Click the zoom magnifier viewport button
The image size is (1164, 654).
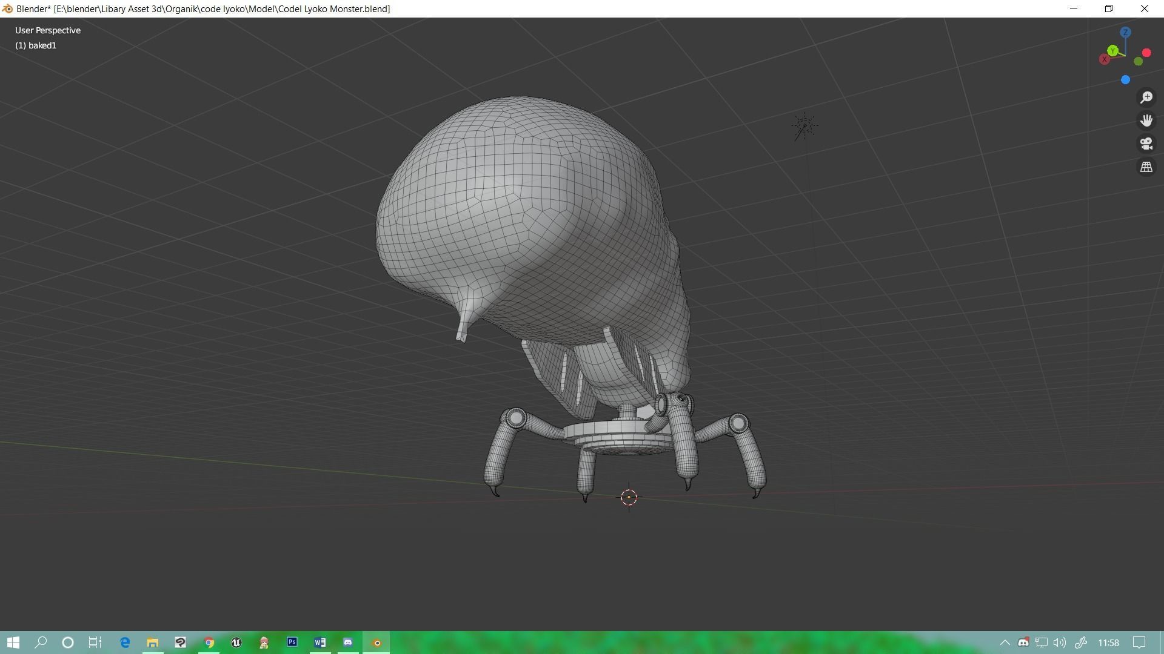pyautogui.click(x=1146, y=97)
